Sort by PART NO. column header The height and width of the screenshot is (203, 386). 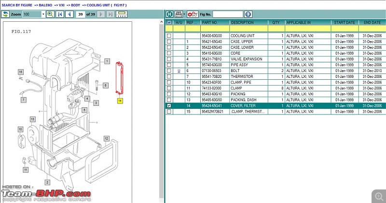pyautogui.click(x=215, y=22)
